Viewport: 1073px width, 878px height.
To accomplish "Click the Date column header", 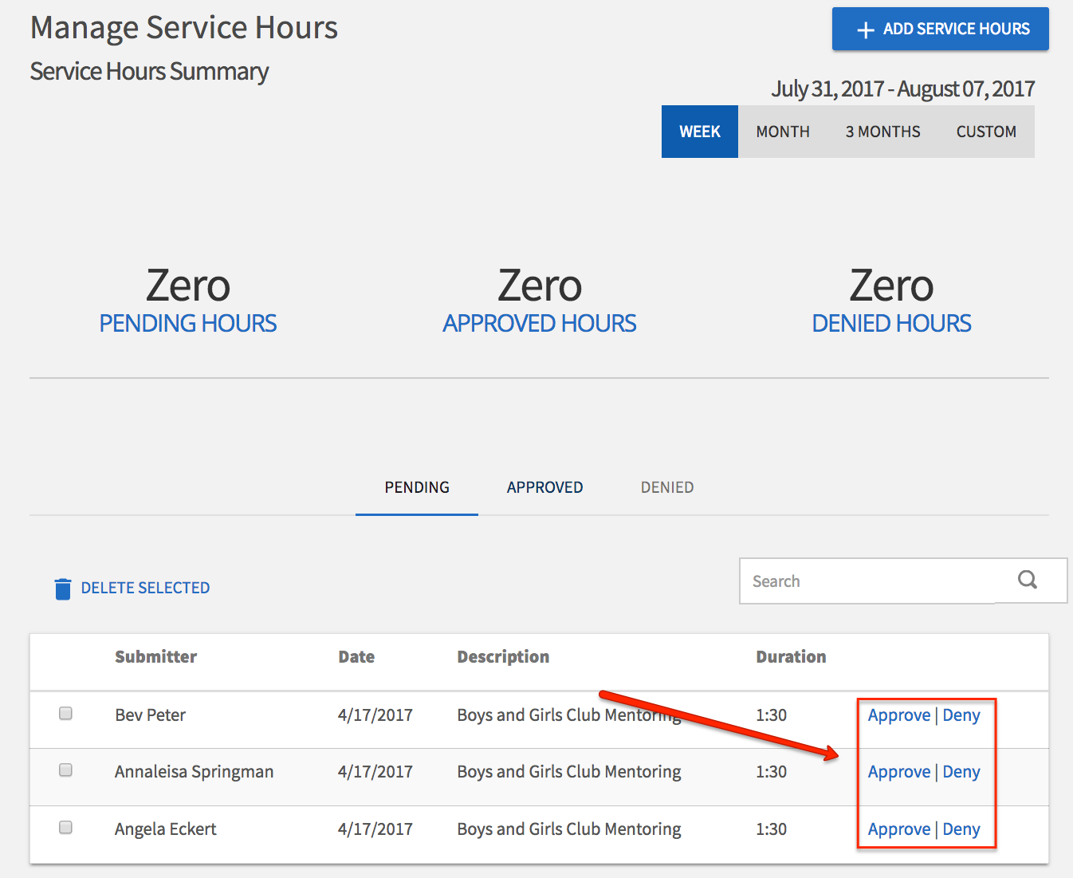I will click(356, 656).
